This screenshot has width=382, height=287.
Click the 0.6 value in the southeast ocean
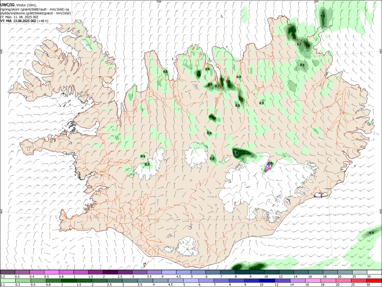[x=372, y=233]
